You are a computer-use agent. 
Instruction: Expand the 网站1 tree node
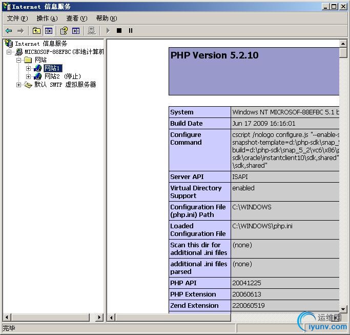click(x=28, y=68)
